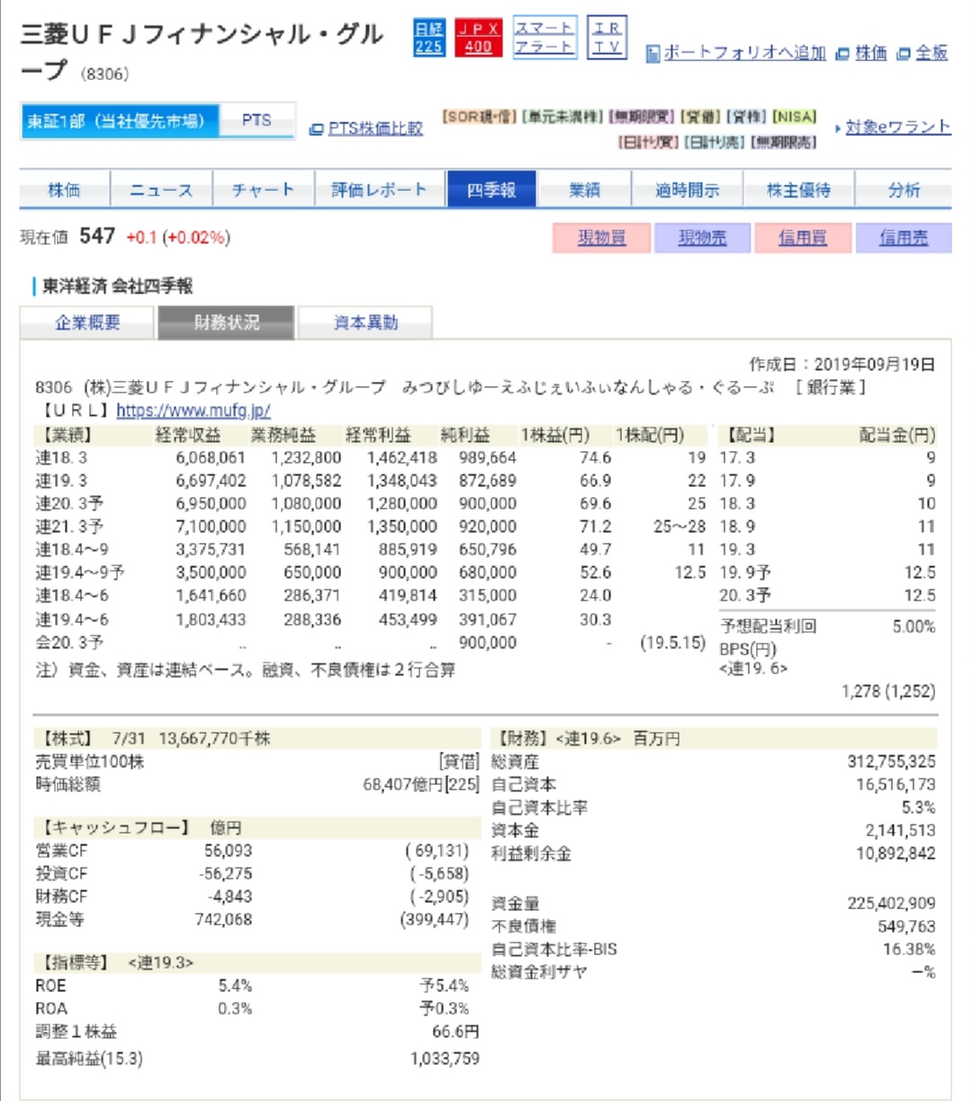This screenshot has height=1101, width=972.
Task: Open the 株価 popup link in header
Action: [870, 53]
